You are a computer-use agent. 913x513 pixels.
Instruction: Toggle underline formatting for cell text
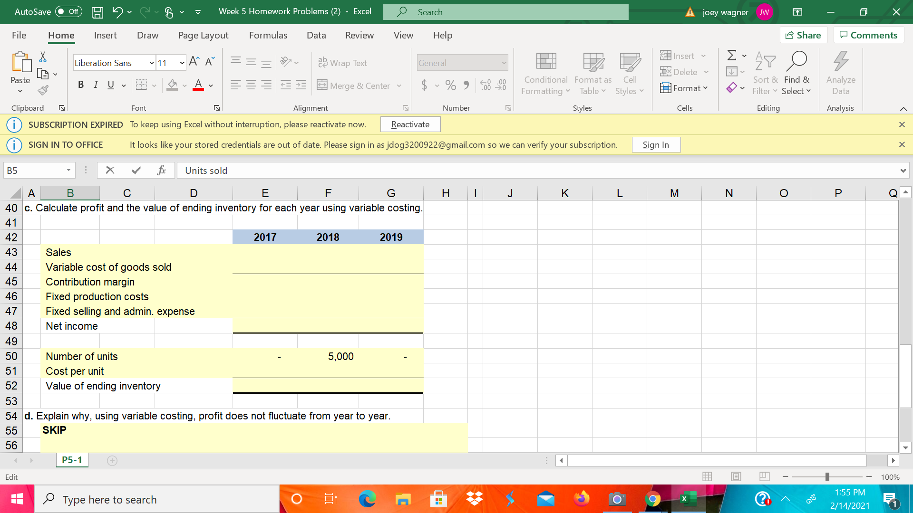[x=110, y=85]
